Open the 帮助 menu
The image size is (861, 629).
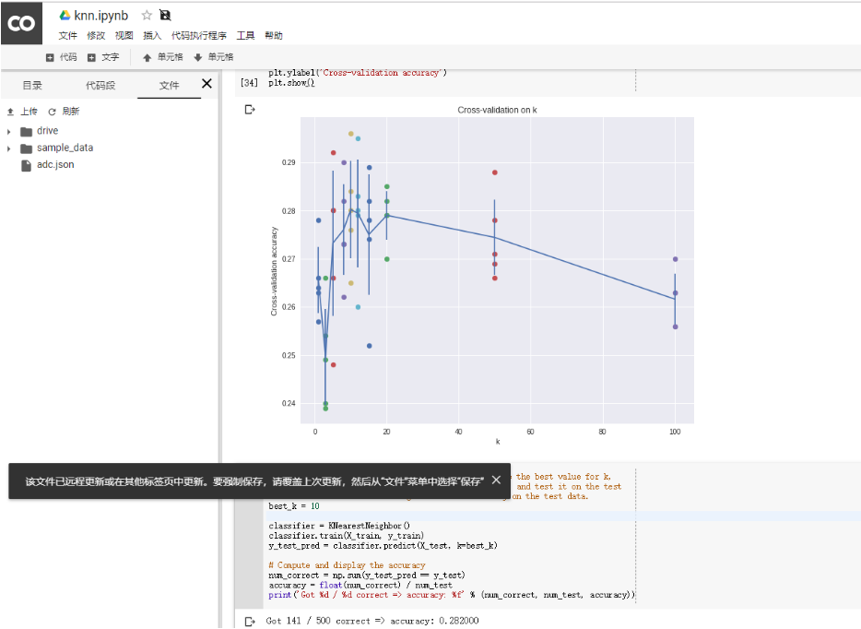(x=274, y=36)
